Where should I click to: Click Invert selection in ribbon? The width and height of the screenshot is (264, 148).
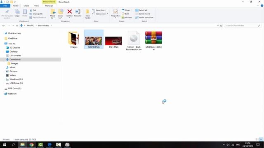click(144, 17)
